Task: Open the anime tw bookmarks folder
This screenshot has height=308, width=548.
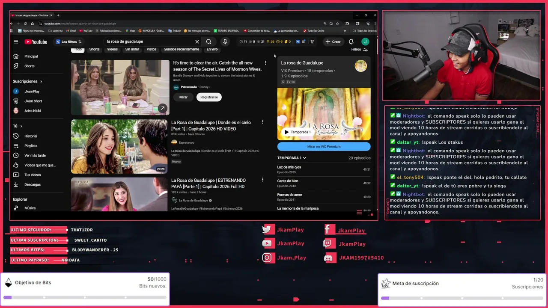Action: point(56,31)
